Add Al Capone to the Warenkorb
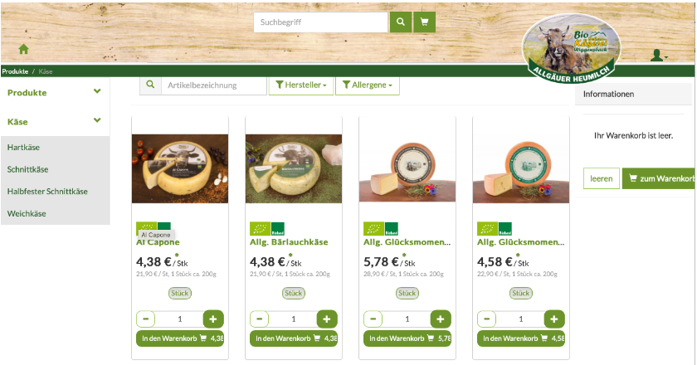Image resolution: width=697 pixels, height=365 pixels. [x=180, y=338]
